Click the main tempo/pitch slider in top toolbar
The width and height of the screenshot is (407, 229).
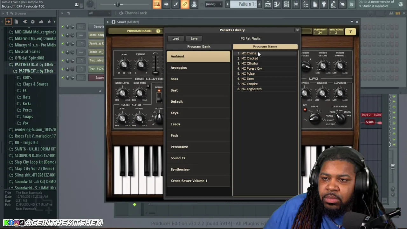coord(118,4)
